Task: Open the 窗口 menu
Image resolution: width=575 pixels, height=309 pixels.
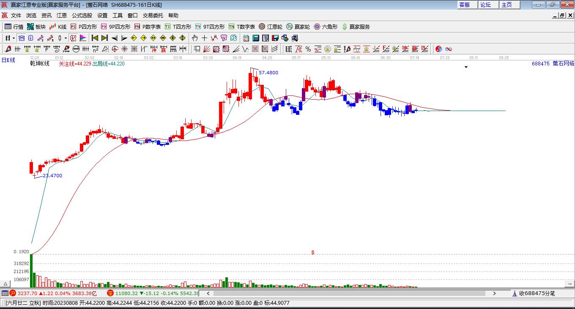Action: click(133, 16)
